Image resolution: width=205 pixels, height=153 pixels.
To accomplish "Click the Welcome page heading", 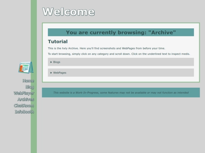I will tap(68, 12).
